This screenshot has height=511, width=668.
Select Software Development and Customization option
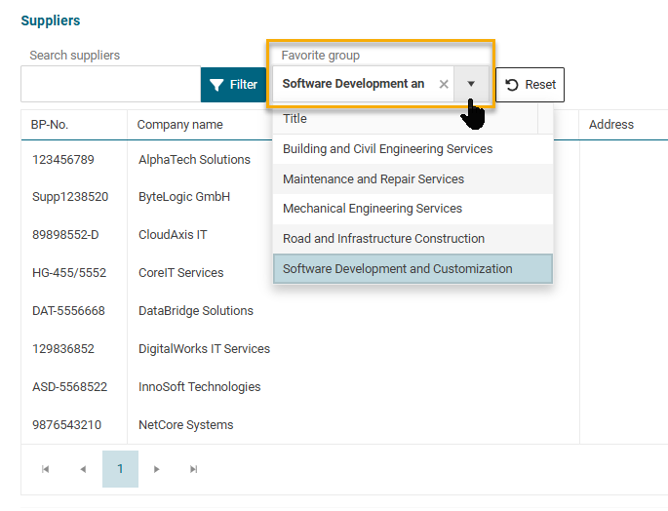click(397, 269)
